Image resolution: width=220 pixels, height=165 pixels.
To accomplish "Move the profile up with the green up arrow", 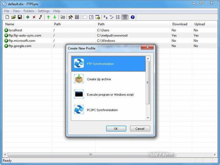I will (x=48, y=17).
